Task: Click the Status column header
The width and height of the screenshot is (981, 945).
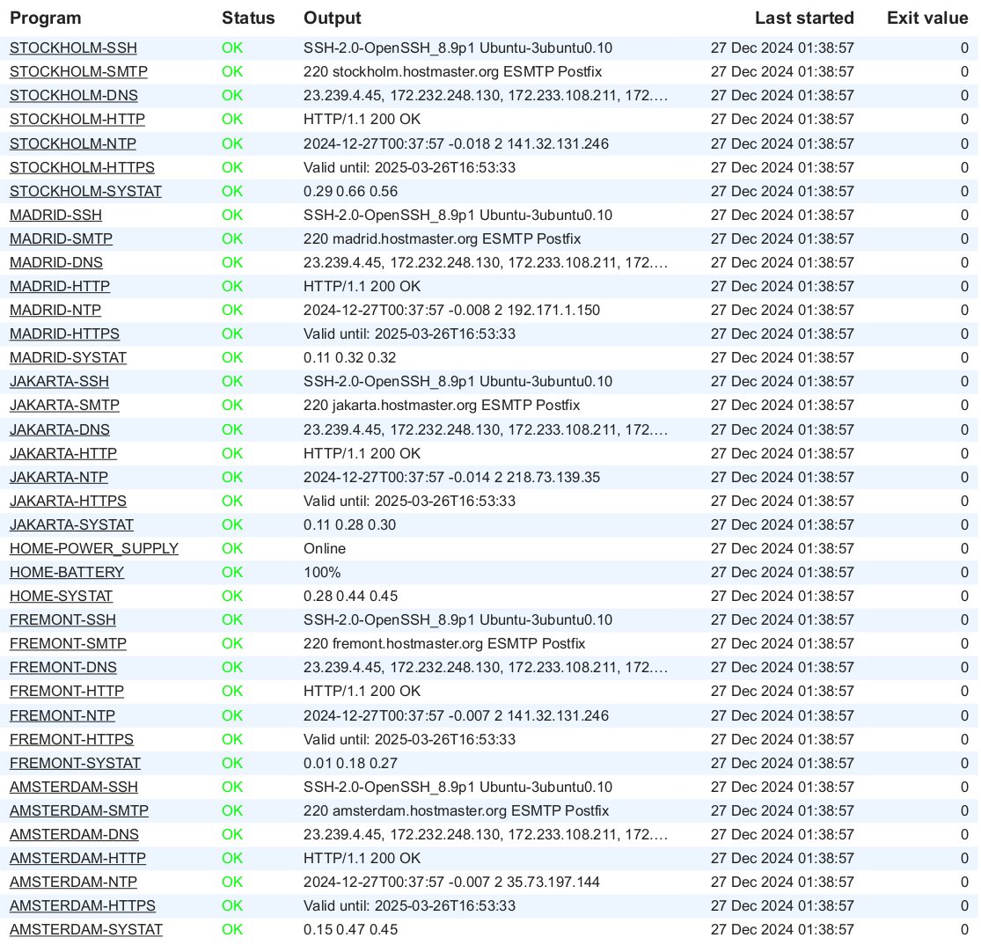Action: (248, 18)
